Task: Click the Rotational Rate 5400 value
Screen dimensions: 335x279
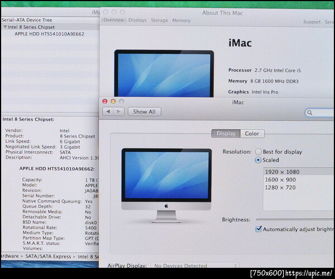Action: coord(91,228)
